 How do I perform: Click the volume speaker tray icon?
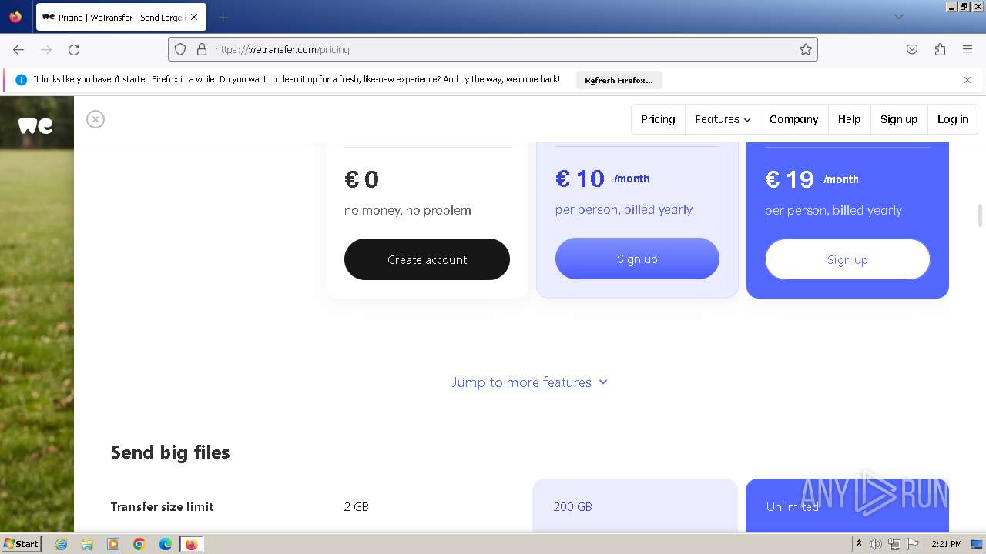tap(876, 544)
